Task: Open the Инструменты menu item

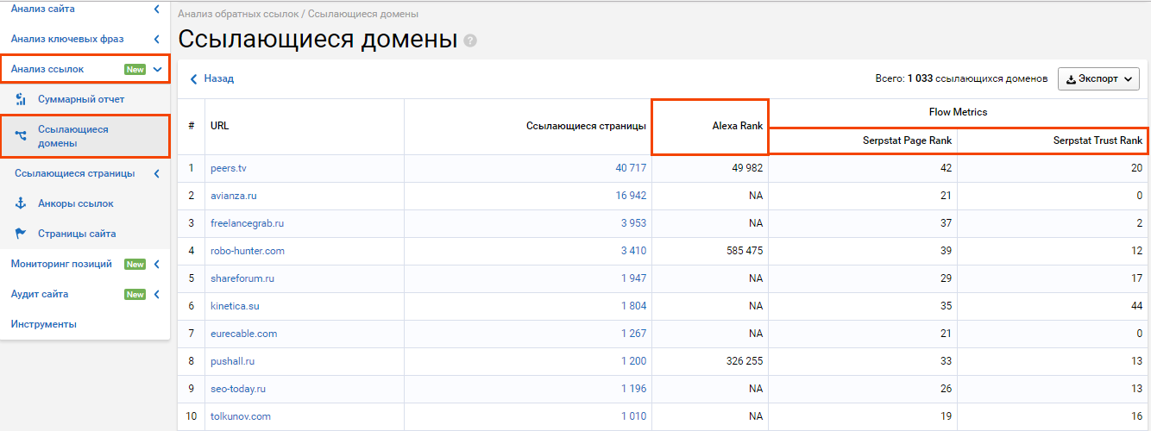Action: click(x=44, y=324)
